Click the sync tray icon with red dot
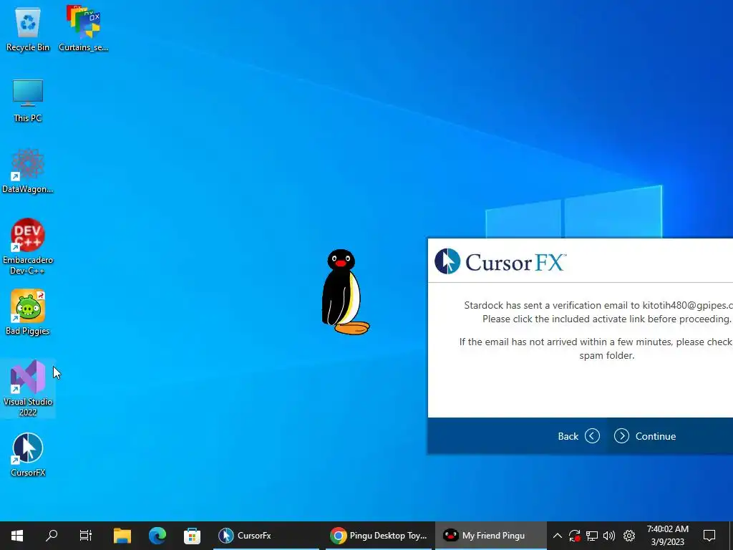Screen dimensions: 733x550 575,536
